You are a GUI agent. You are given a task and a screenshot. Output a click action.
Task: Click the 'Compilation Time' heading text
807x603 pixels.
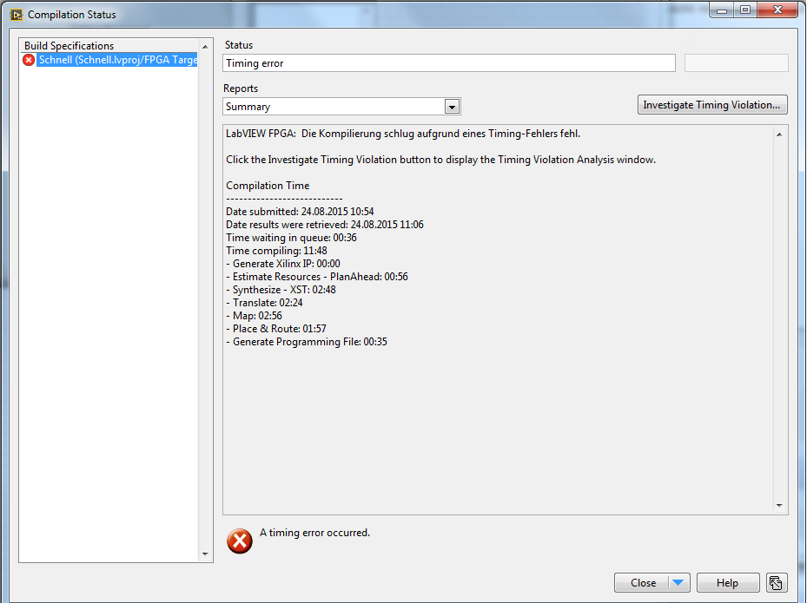pyautogui.click(x=268, y=186)
